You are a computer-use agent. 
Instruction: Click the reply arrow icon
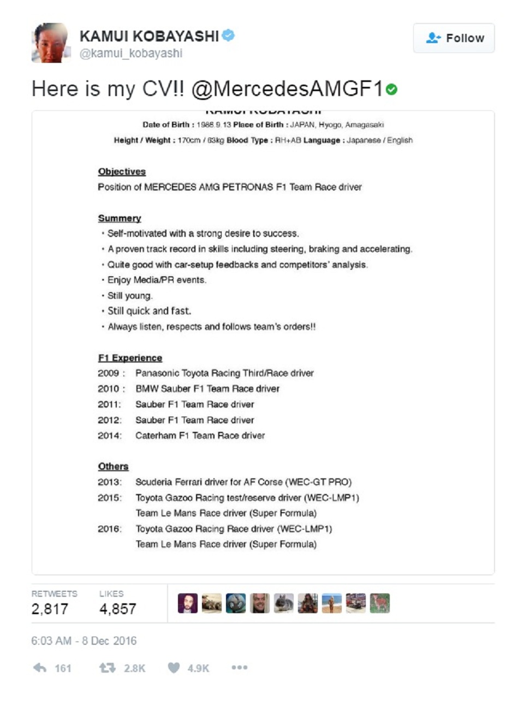click(x=40, y=668)
